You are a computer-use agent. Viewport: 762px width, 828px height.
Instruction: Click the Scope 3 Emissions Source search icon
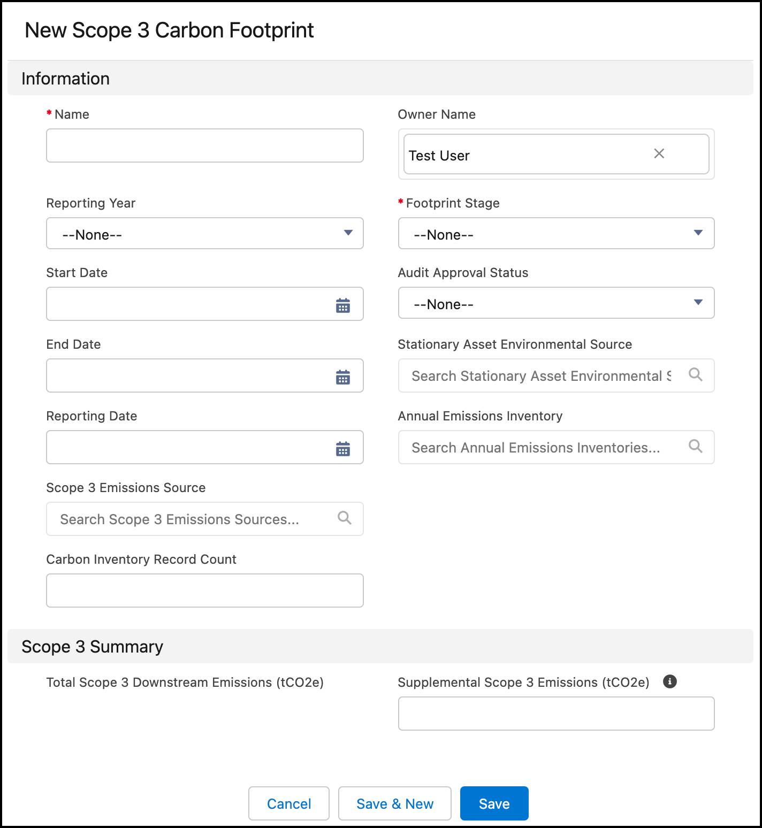pyautogui.click(x=344, y=518)
